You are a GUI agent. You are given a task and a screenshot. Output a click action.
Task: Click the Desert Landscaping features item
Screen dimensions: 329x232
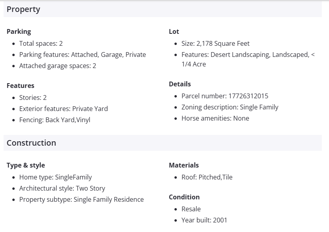tap(248, 55)
